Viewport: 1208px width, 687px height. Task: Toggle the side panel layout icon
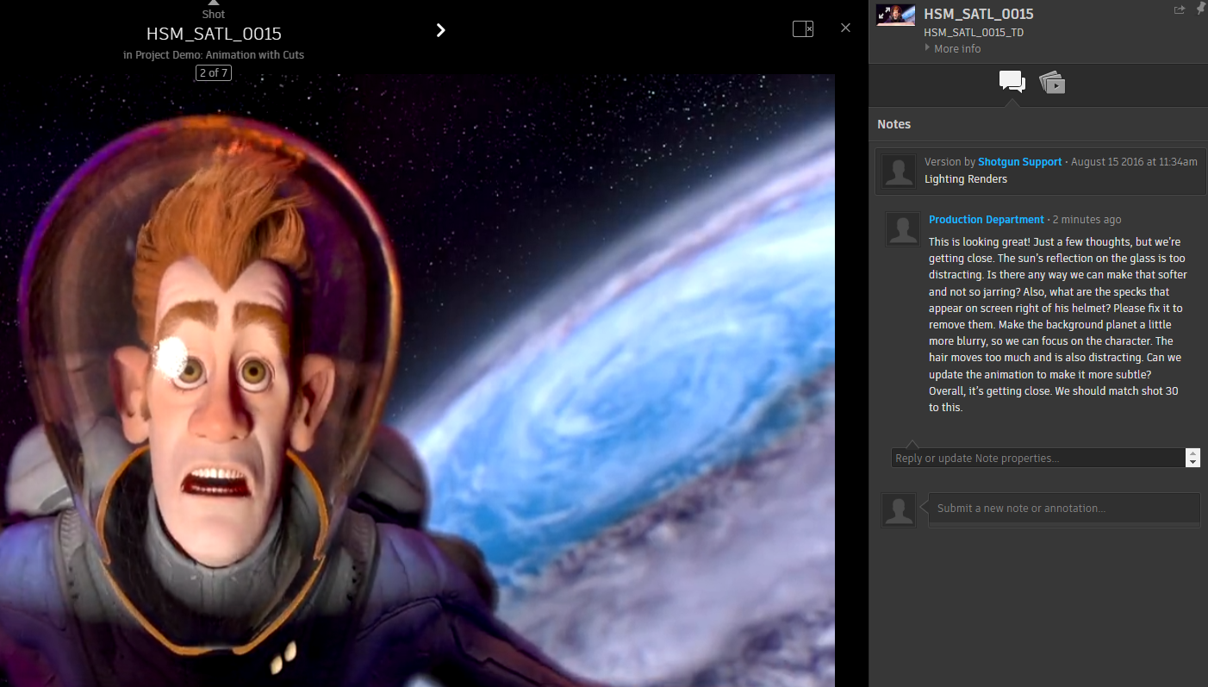803,28
